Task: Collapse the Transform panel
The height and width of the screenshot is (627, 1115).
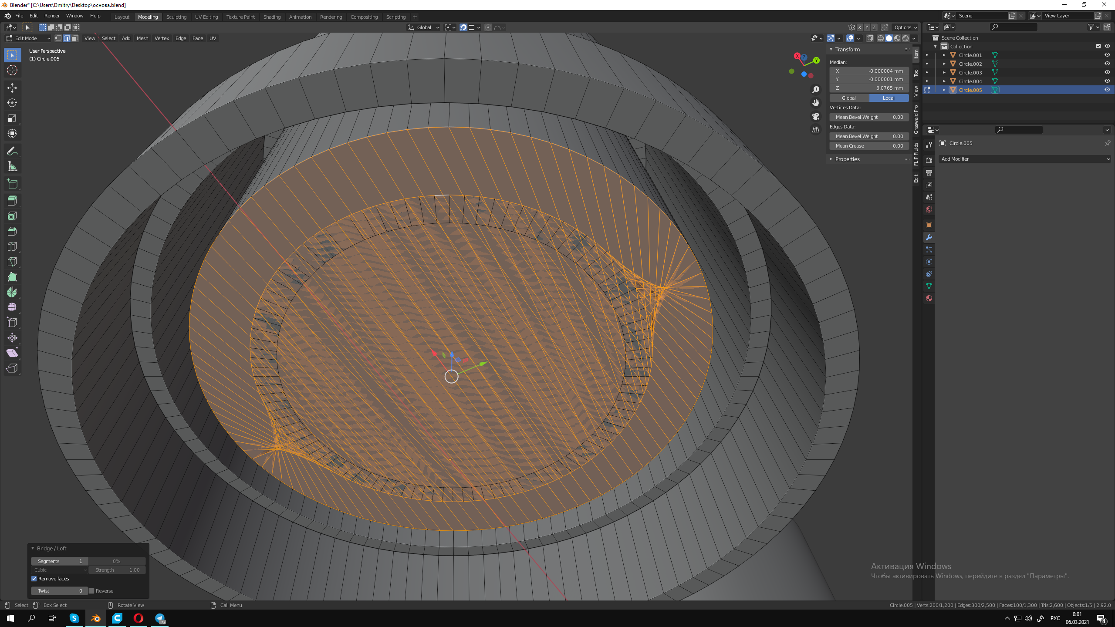Action: point(831,50)
